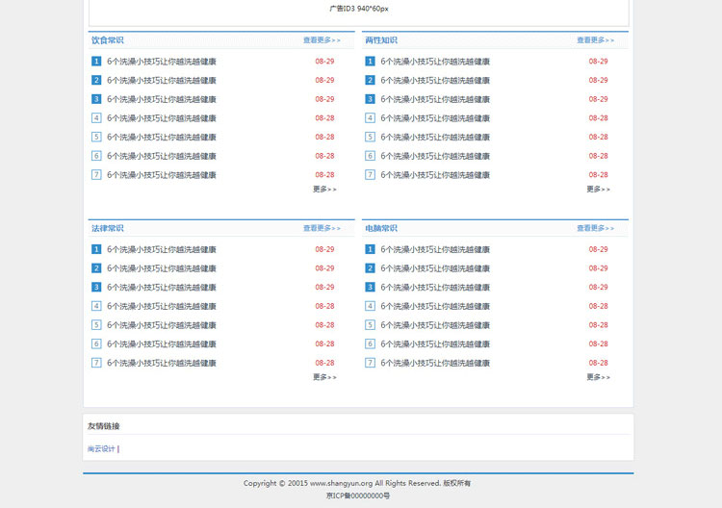Click the number 4 badge in 两性知识 list
This screenshot has width=722, height=508.
(370, 118)
